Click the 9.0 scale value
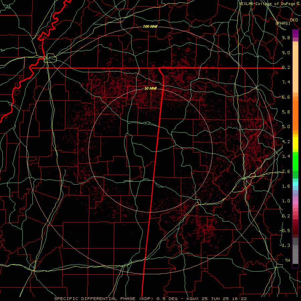This screenshot has width=301, height=301. (286, 53)
